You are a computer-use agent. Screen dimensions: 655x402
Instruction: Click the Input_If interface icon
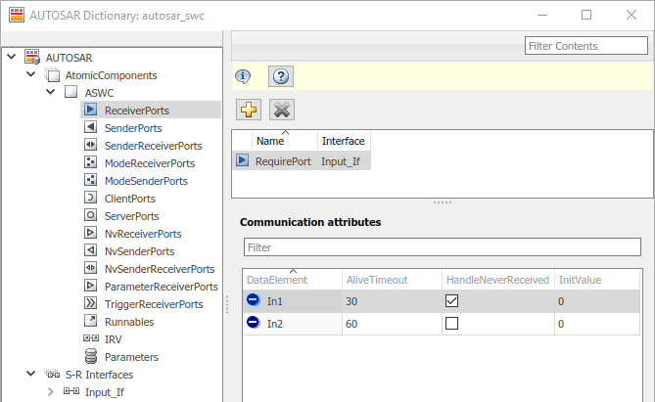coord(71,391)
